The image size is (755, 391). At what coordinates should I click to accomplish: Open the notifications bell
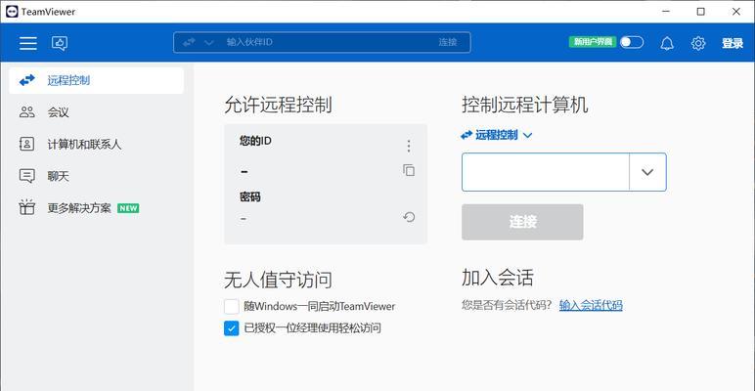pos(667,43)
